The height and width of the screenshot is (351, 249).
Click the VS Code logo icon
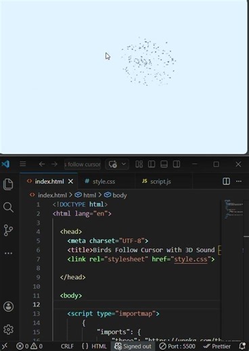(5, 164)
